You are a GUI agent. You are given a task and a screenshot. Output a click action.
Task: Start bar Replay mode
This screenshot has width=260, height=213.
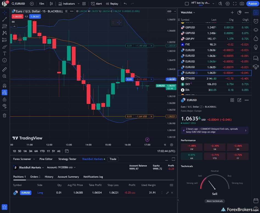click(112, 4)
